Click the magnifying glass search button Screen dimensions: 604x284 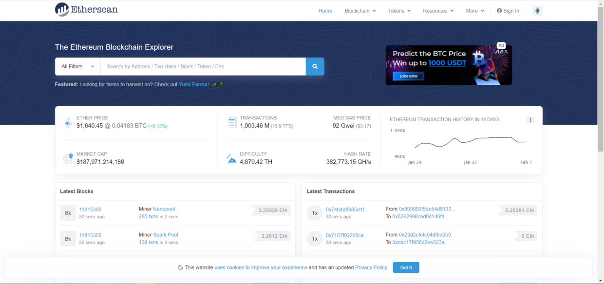315,67
